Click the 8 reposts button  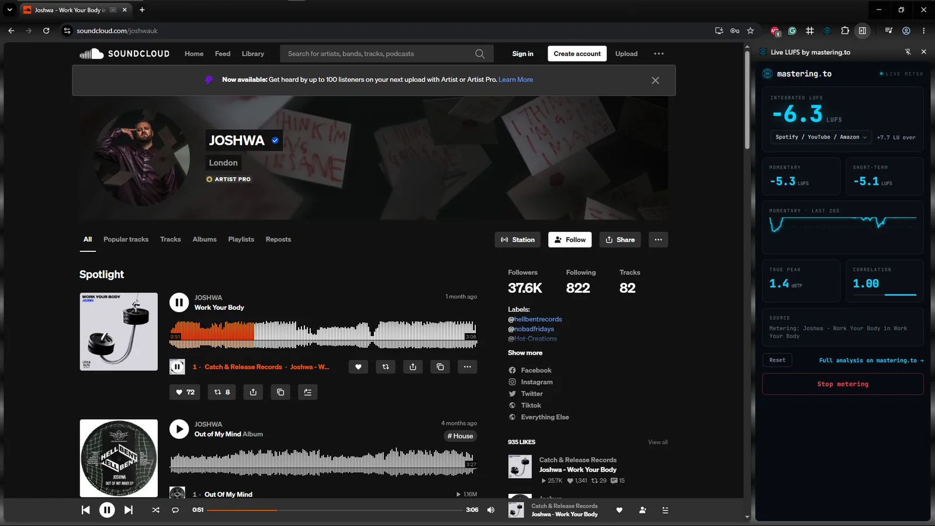pos(222,392)
